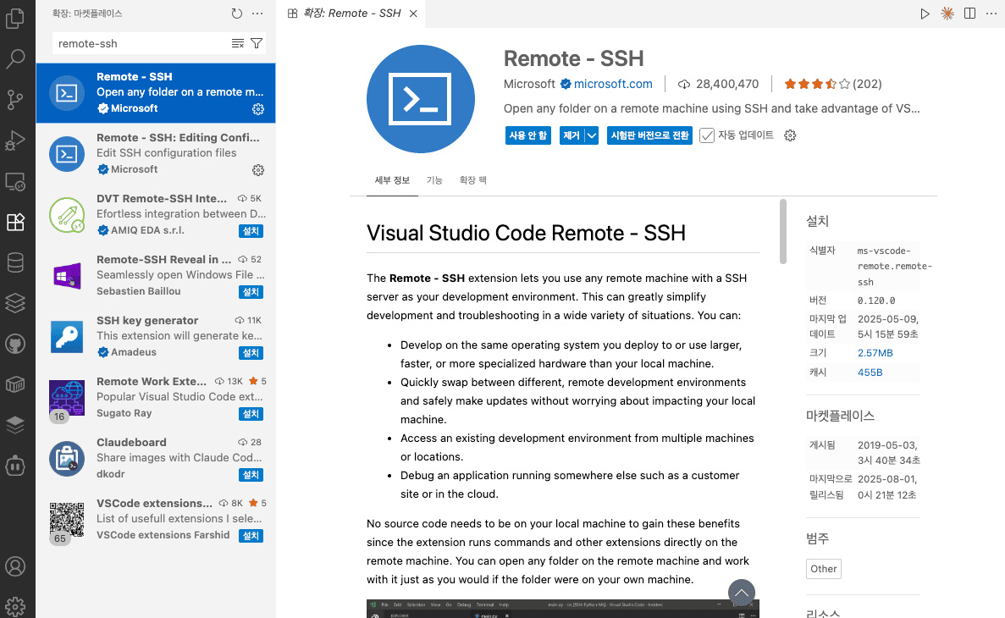Open the GitHub icon in activity bar
The image size is (1005, 618).
point(14,345)
